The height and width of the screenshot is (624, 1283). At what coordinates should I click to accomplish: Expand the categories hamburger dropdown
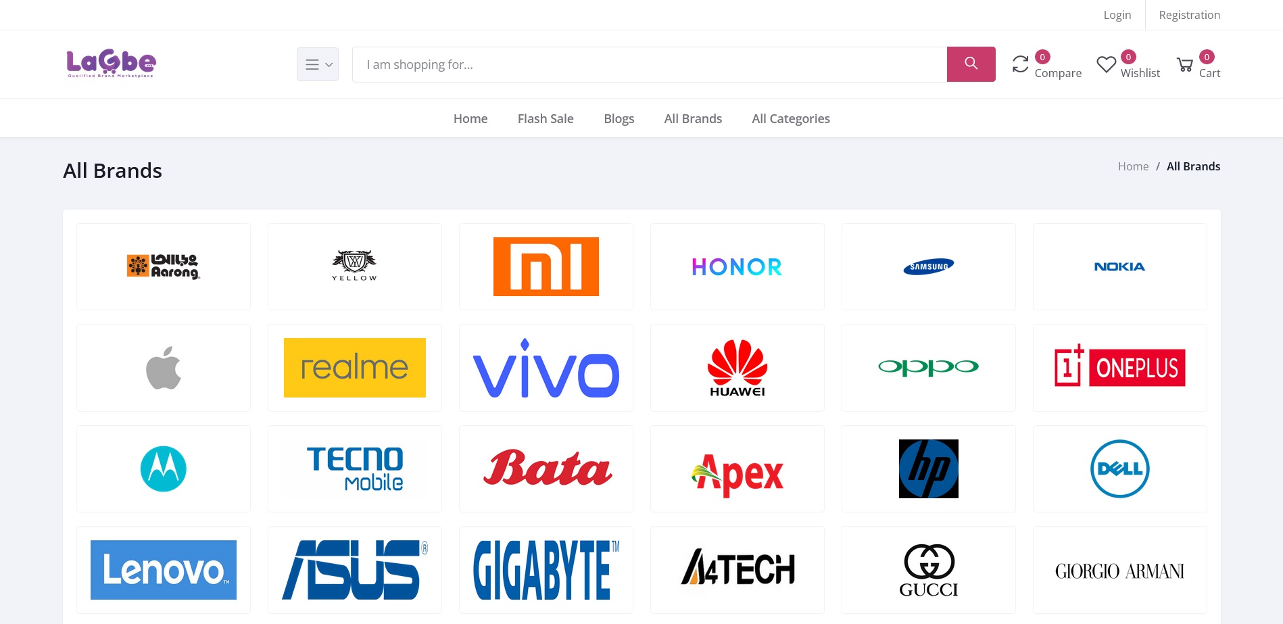[318, 64]
